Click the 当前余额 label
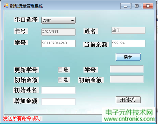The height and width of the screenshot is (124, 158). click(x=96, y=44)
